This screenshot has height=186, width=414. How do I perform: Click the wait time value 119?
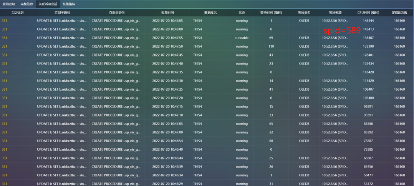pyautogui.click(x=271, y=46)
